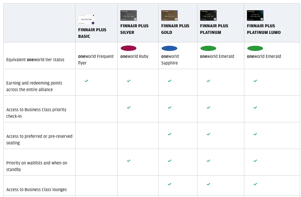Click Platinum Lumo checkmark for earning and redeeming points
Viewport: 301px width, 197px height.
tap(255, 81)
